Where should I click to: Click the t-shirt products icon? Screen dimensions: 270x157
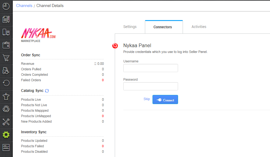pyautogui.click(x=6, y=97)
